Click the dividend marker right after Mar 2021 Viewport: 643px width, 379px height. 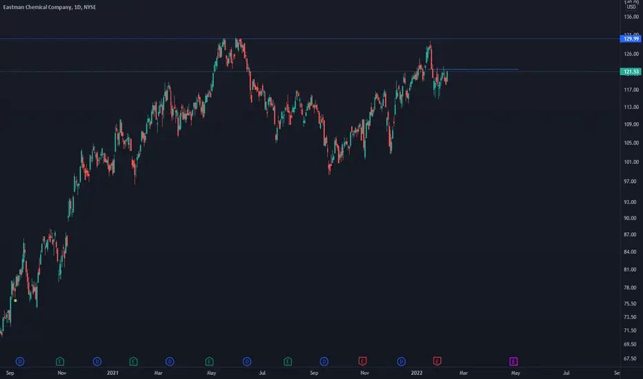pos(170,361)
